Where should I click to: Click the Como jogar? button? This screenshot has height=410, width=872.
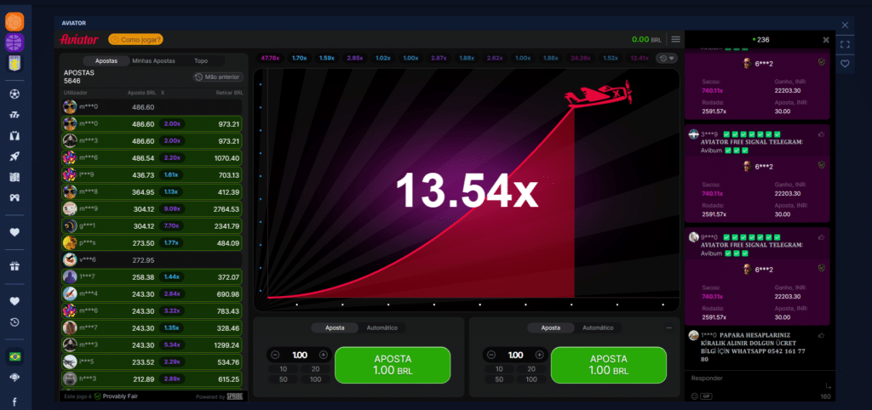[x=135, y=39]
